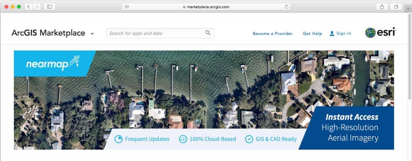
Task: Click the 100% Cloud-Based gauge icon
Action: coord(183,139)
